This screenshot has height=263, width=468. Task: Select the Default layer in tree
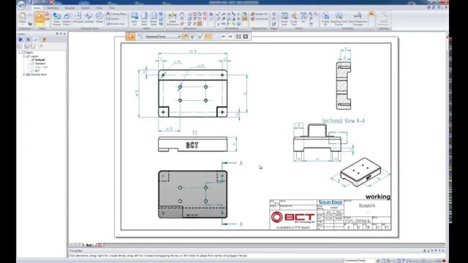click(x=40, y=60)
